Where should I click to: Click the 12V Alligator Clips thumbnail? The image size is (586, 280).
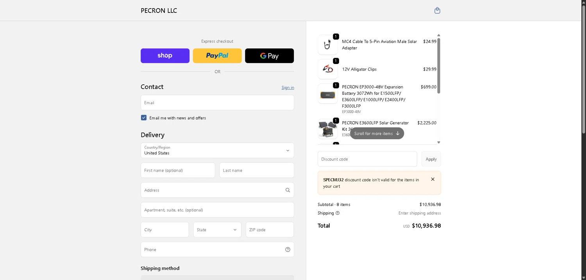point(328,69)
